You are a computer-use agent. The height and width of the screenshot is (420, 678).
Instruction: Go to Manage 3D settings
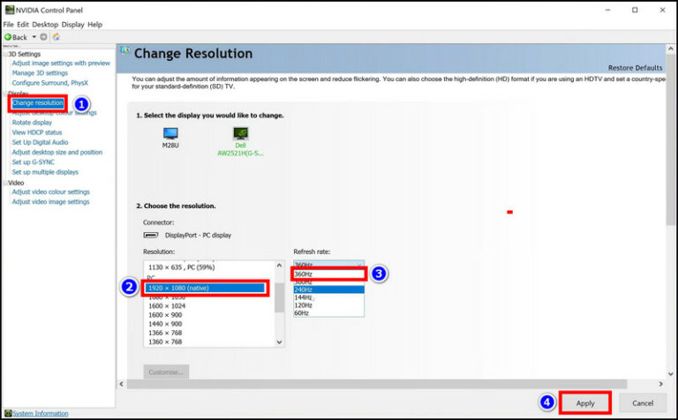pos(40,73)
